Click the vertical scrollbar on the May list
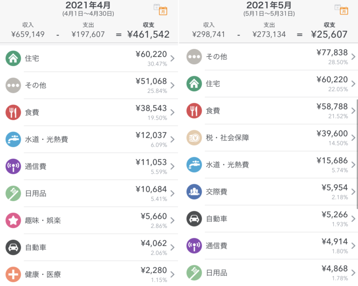The height and width of the screenshot is (286, 358). [x=357, y=154]
